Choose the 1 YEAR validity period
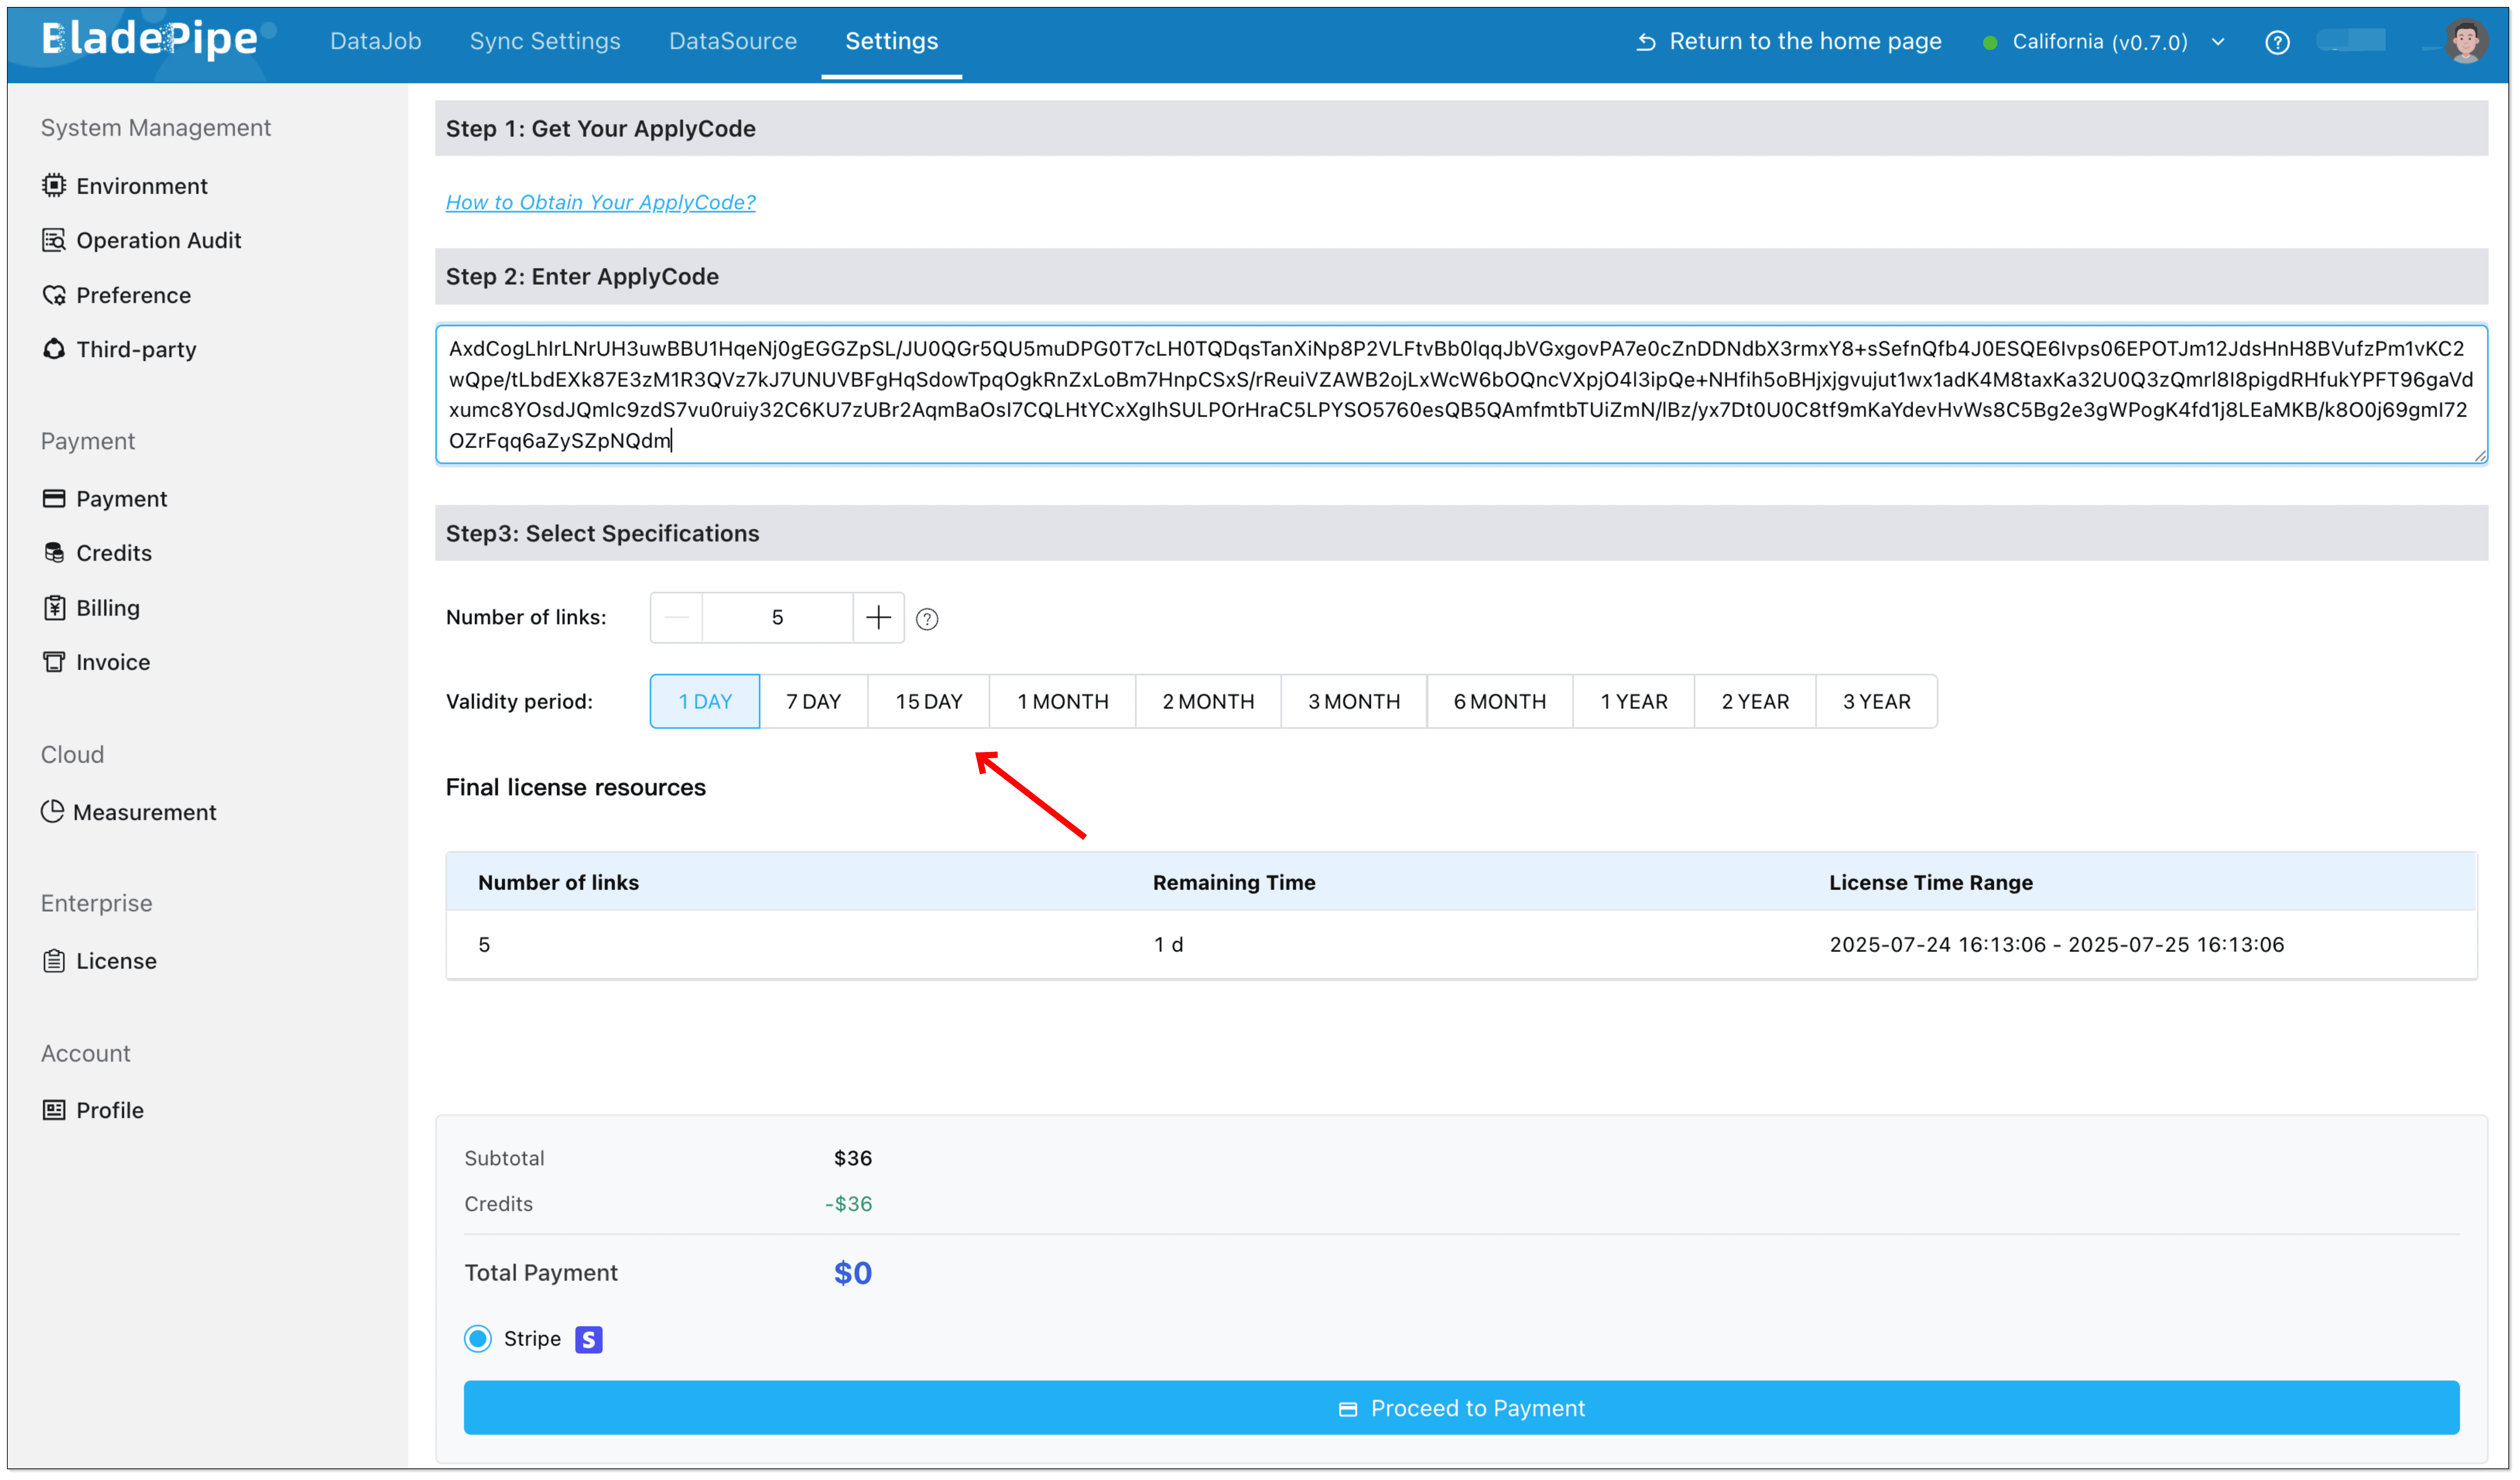The width and height of the screenshot is (2520, 1480). 1633,701
